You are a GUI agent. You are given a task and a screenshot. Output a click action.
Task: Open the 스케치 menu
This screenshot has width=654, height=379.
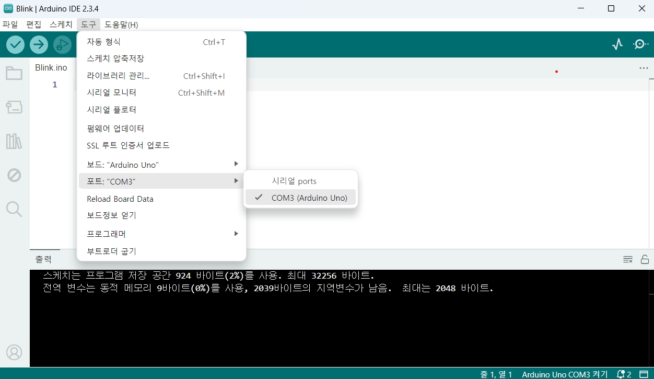click(x=61, y=25)
